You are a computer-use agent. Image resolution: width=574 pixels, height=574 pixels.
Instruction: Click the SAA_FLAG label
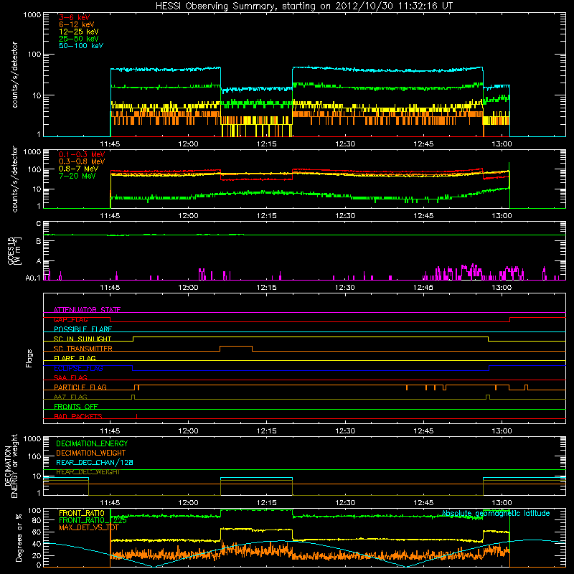[x=70, y=377]
